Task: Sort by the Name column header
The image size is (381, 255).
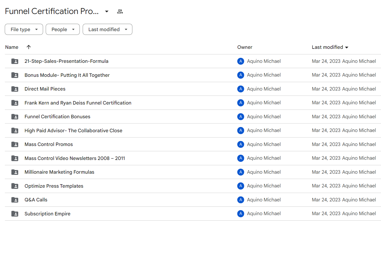Action: (12, 47)
